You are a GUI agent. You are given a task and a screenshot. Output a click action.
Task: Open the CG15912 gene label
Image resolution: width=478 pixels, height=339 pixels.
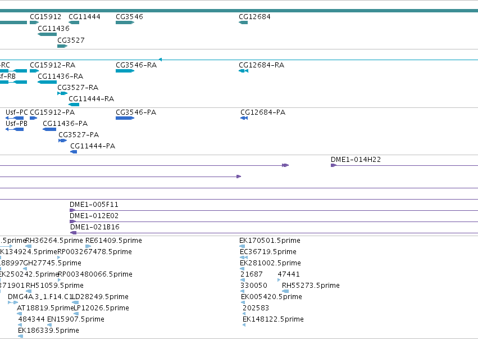45,17
